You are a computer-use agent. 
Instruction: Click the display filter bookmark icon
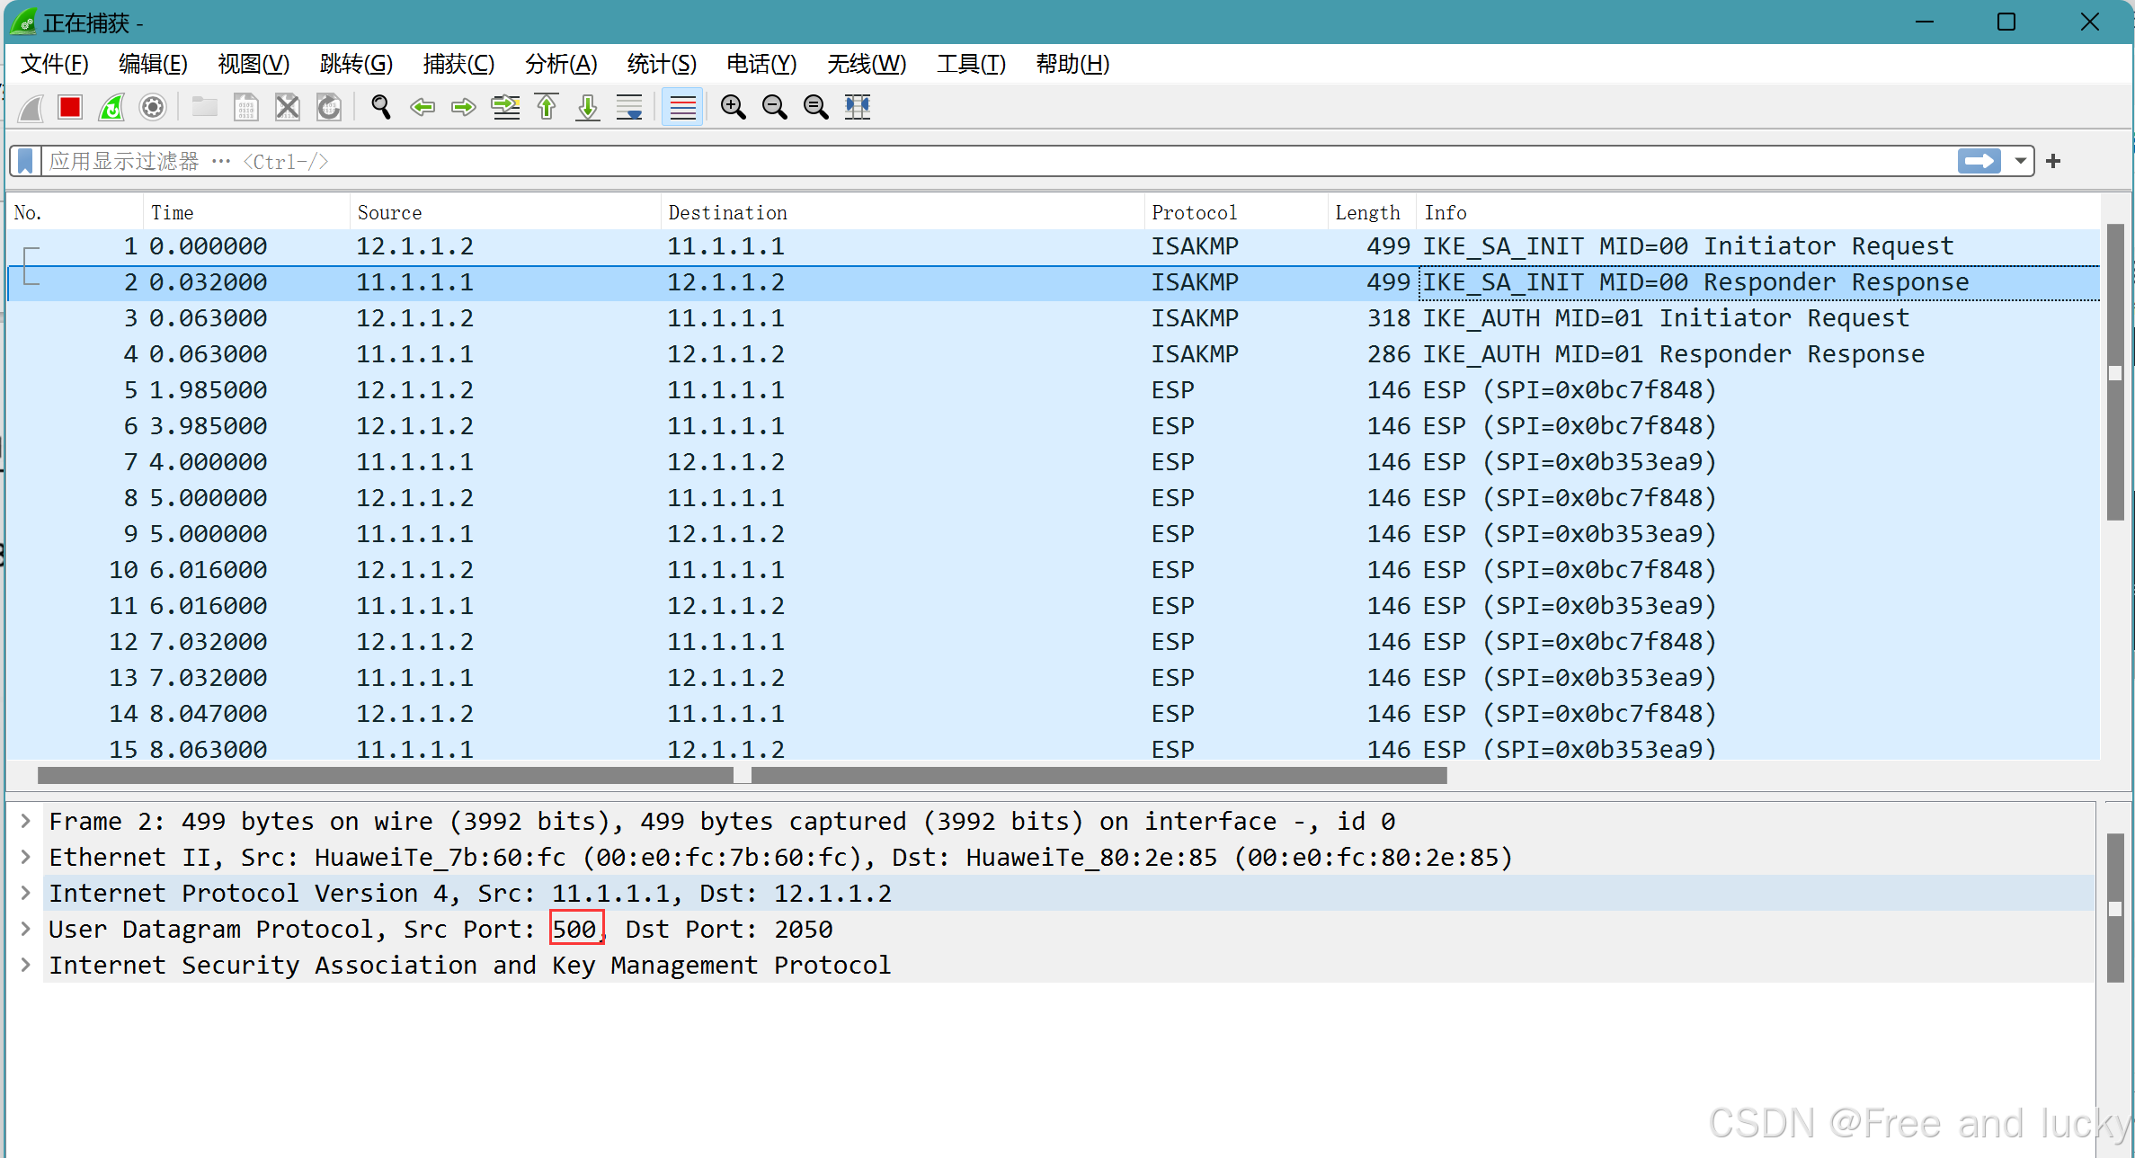click(x=25, y=162)
